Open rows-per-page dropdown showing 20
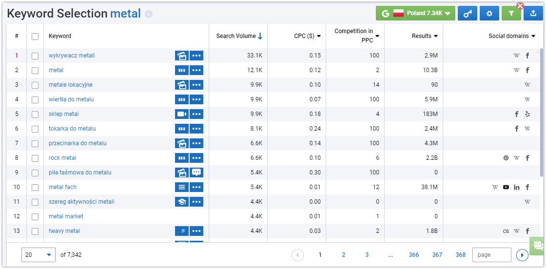The height and width of the screenshot is (269, 546). pos(39,255)
